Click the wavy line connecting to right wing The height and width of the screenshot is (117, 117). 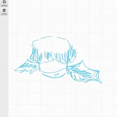pyautogui.click(x=54, y=71)
